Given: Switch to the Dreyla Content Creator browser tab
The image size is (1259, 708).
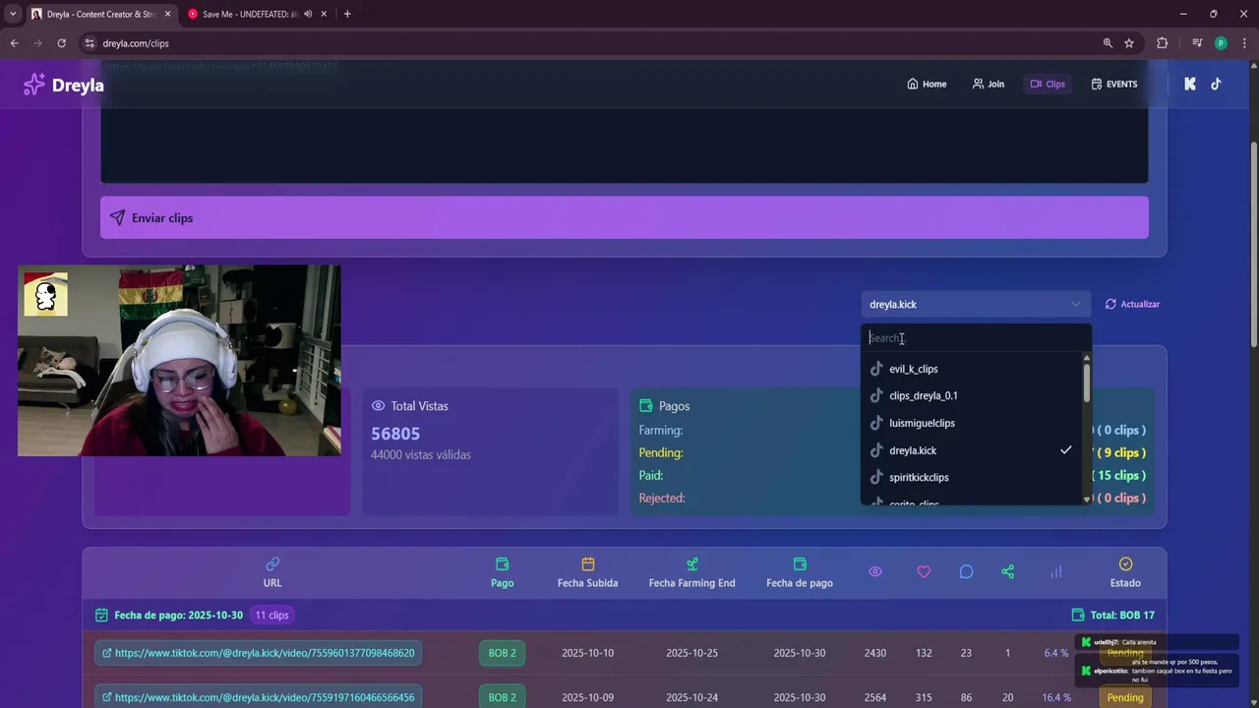Looking at the screenshot, I should (100, 14).
